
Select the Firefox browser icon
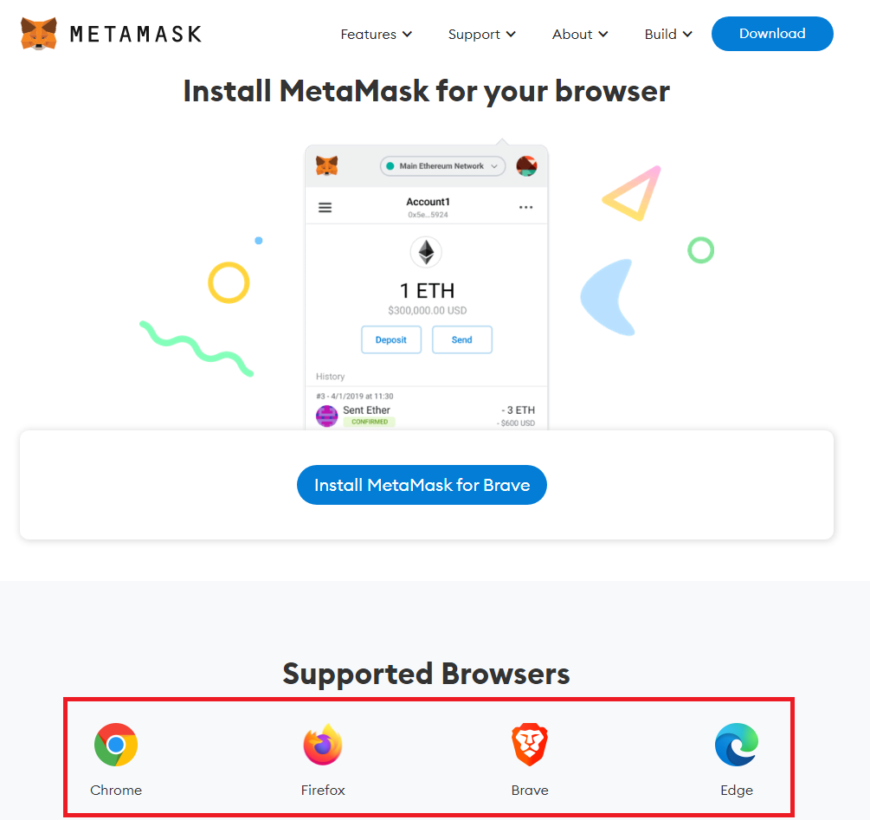pyautogui.click(x=323, y=744)
